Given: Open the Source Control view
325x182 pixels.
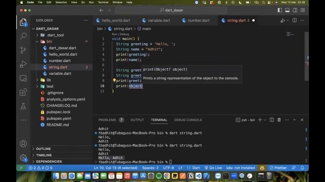Looking at the screenshot, I should click(23, 50).
